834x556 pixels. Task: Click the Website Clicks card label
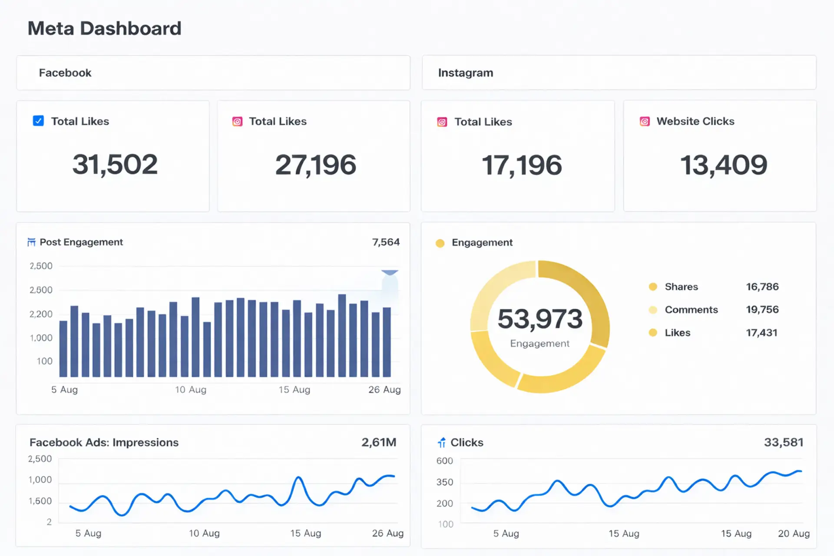[695, 121]
